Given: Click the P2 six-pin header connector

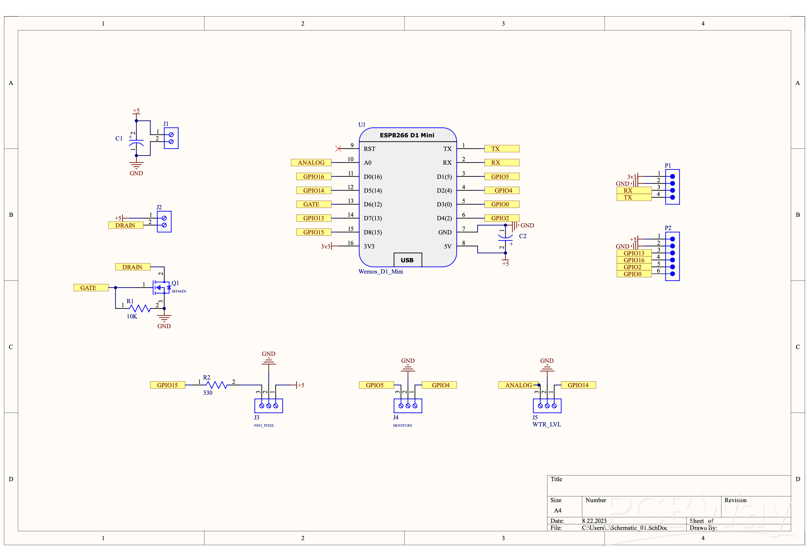Looking at the screenshot, I should (672, 256).
